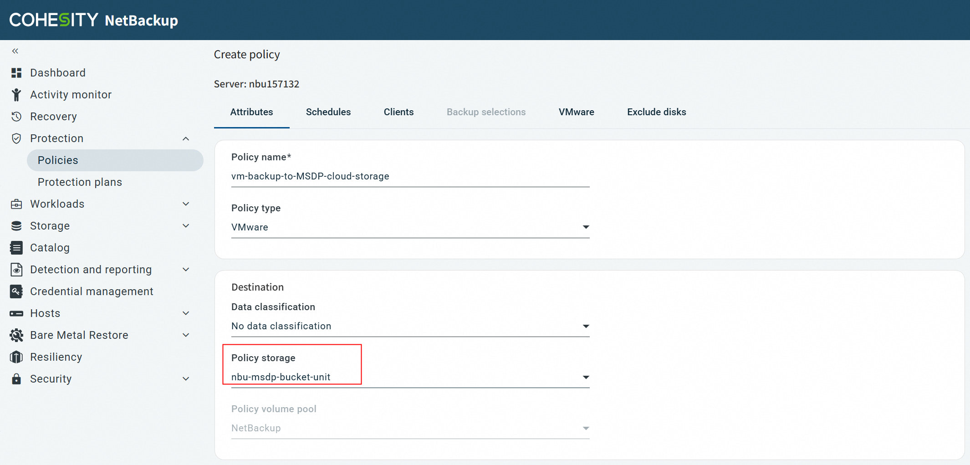The width and height of the screenshot is (970, 465).
Task: Open the Data classification dropdown
Action: 410,326
